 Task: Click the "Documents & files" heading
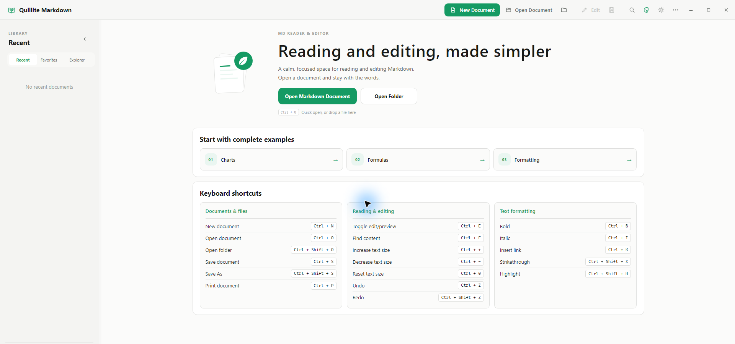(x=226, y=211)
